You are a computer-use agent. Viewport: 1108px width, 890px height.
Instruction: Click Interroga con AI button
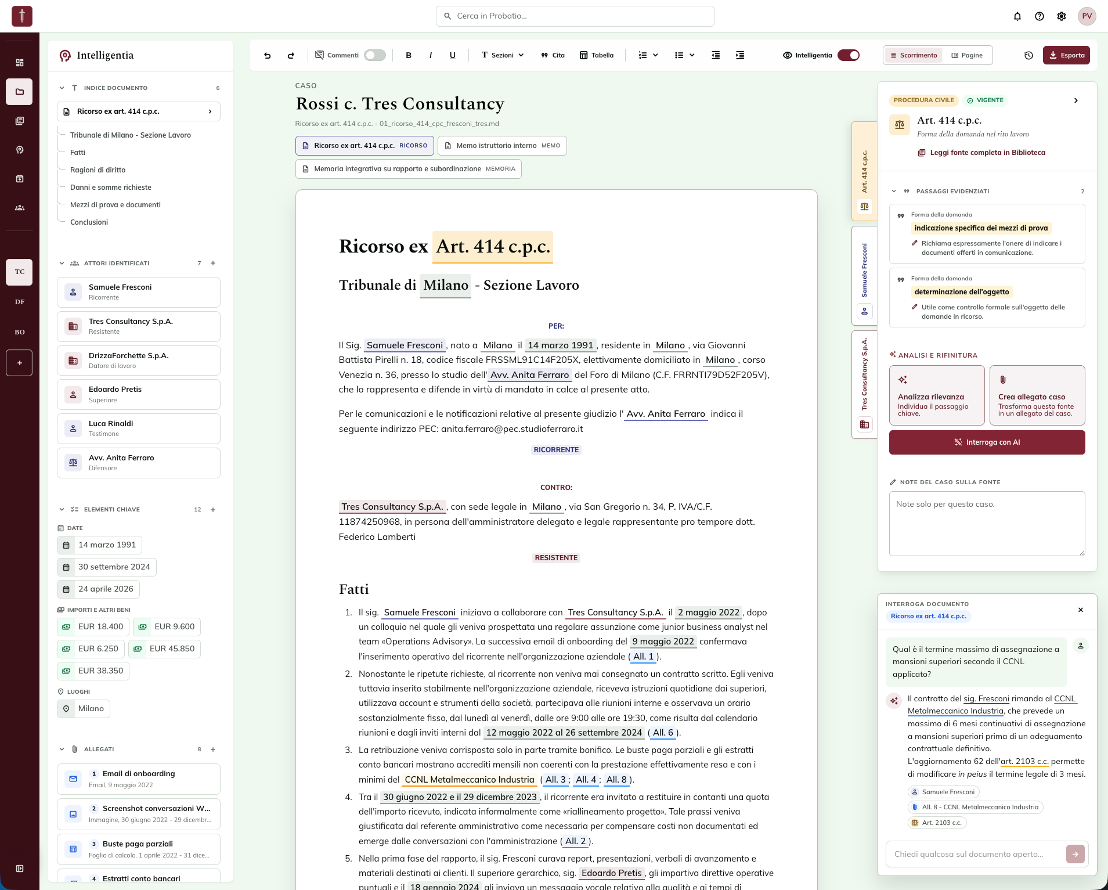click(x=987, y=442)
